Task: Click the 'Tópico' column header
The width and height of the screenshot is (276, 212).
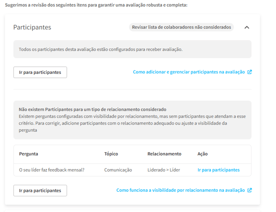Action: coord(111,154)
